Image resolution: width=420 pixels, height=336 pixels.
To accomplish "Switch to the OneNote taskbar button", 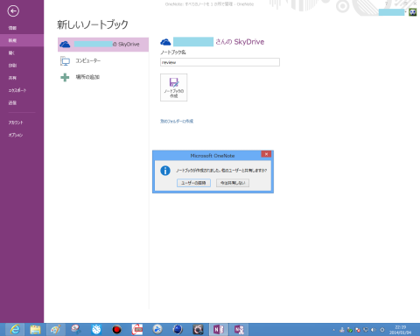I will point(219,330).
